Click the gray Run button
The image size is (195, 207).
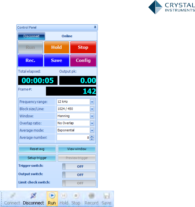[30, 47]
